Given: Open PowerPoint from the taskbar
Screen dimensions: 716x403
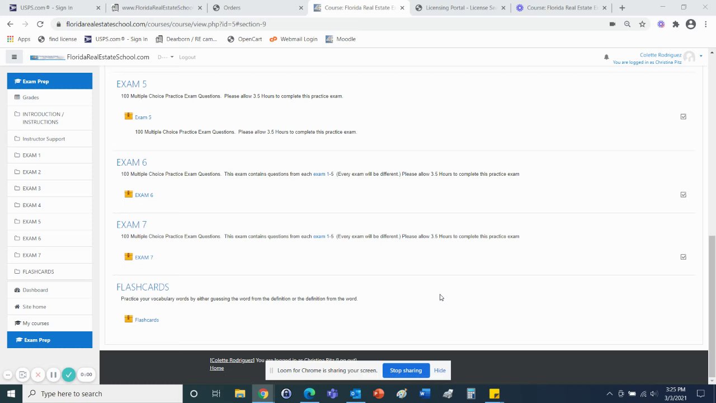Looking at the screenshot, I should tap(378, 393).
